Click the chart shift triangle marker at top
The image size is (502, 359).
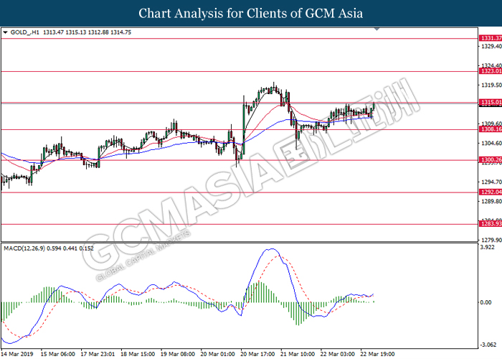tap(376, 29)
